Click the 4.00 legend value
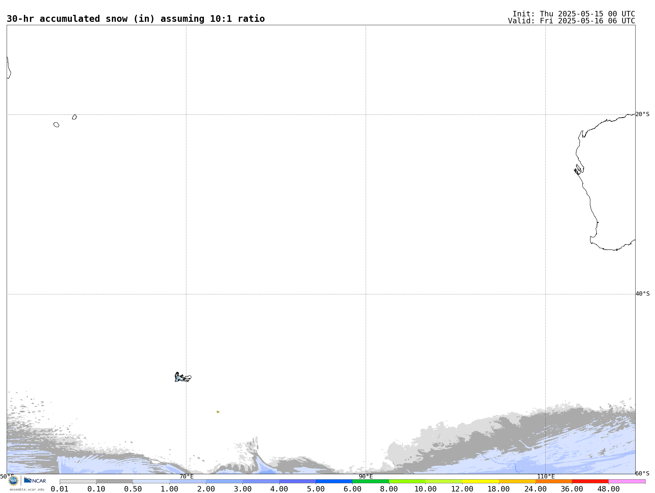655x493 pixels. [x=279, y=489]
